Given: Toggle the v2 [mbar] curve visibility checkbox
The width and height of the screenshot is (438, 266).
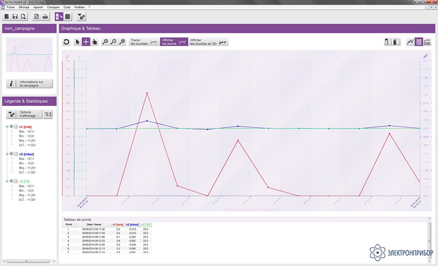Looking at the screenshot, I should (12, 154).
